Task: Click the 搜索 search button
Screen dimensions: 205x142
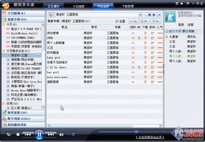Action: coord(151,15)
